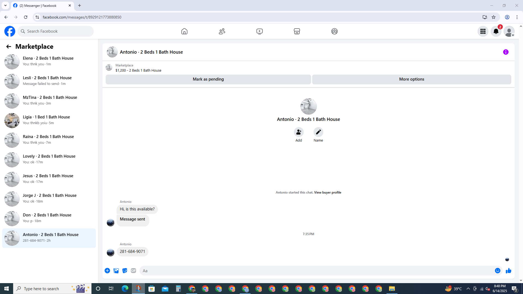
Task: Click More options button
Action: click(412, 79)
